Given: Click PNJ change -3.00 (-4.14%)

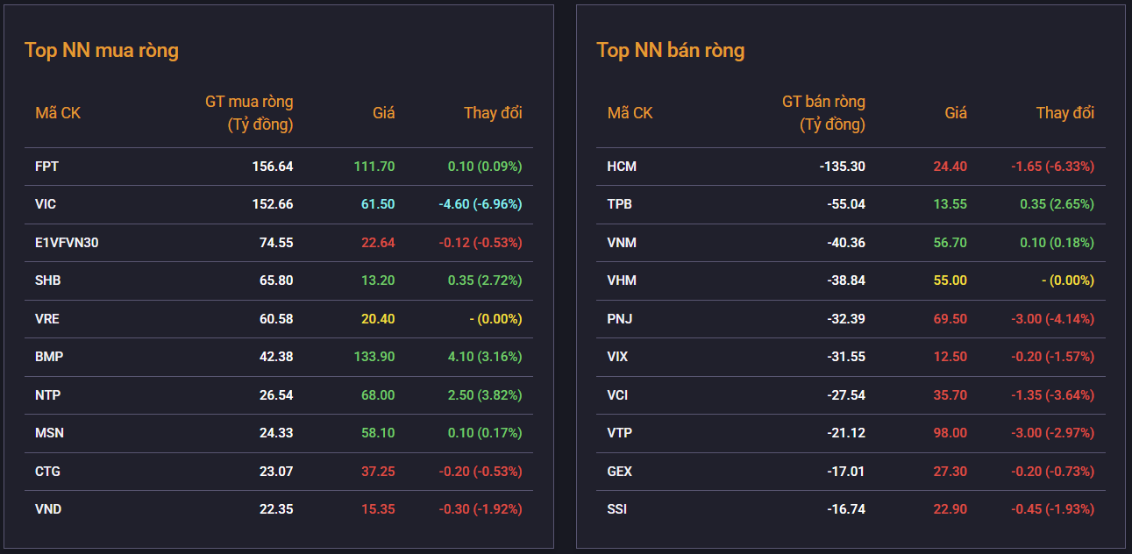Looking at the screenshot, I should pos(1052,319).
